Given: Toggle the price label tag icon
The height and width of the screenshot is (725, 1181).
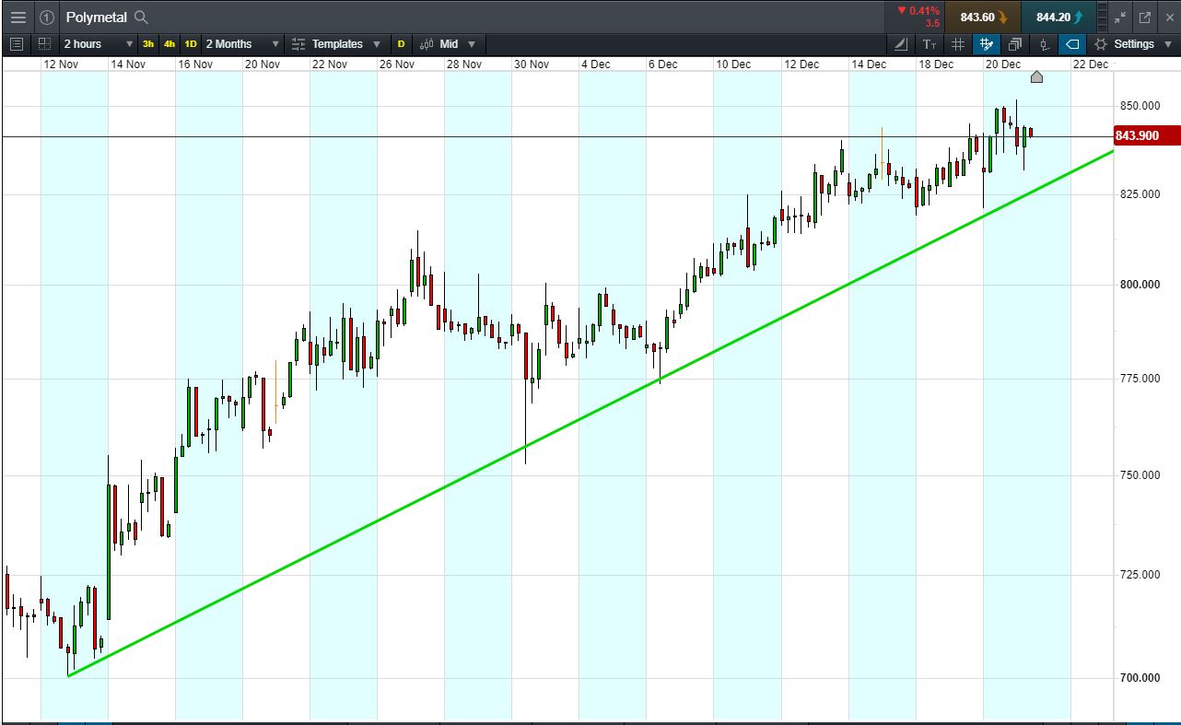Looking at the screenshot, I should pyautogui.click(x=1072, y=44).
